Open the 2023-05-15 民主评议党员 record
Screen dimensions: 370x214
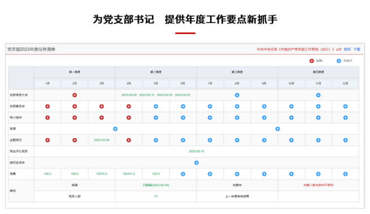(x=197, y=151)
